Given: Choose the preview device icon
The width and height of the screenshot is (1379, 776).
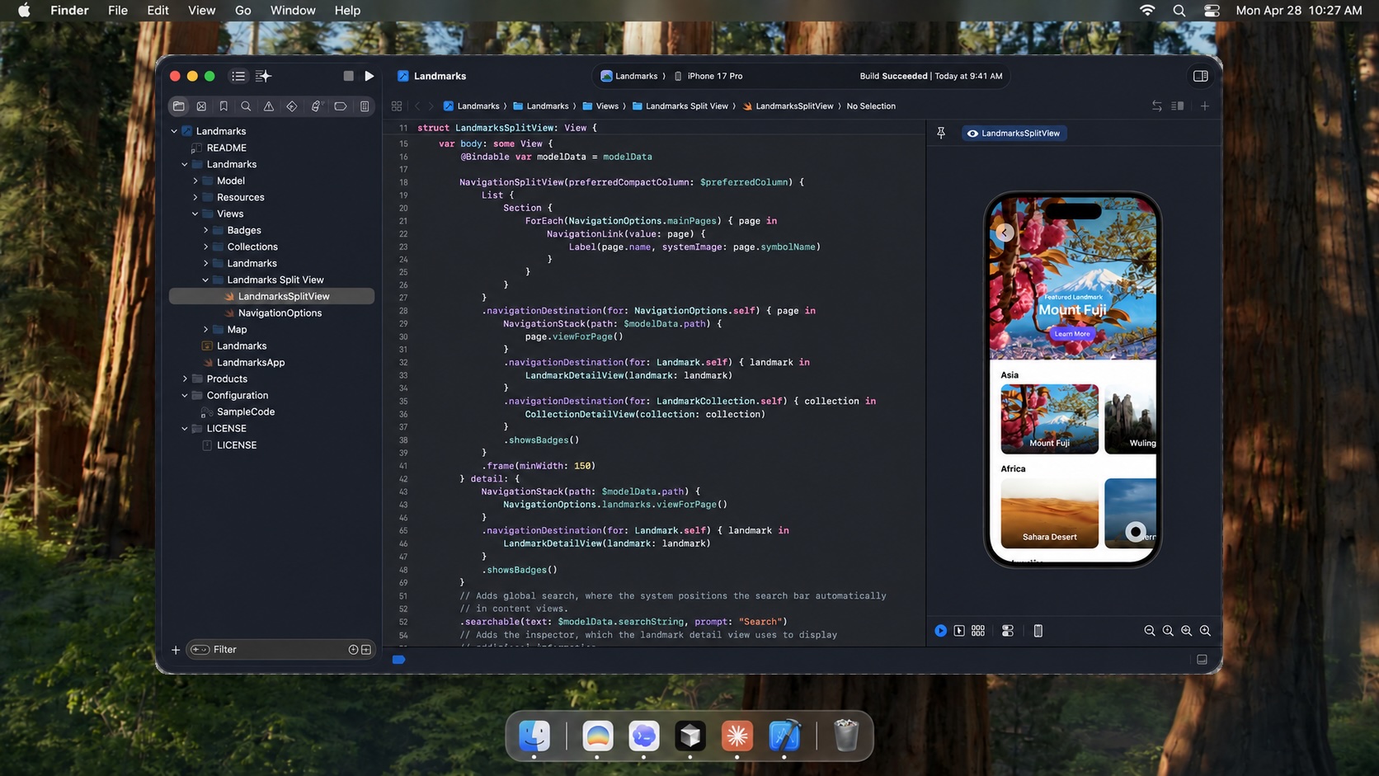Looking at the screenshot, I should point(1038,631).
